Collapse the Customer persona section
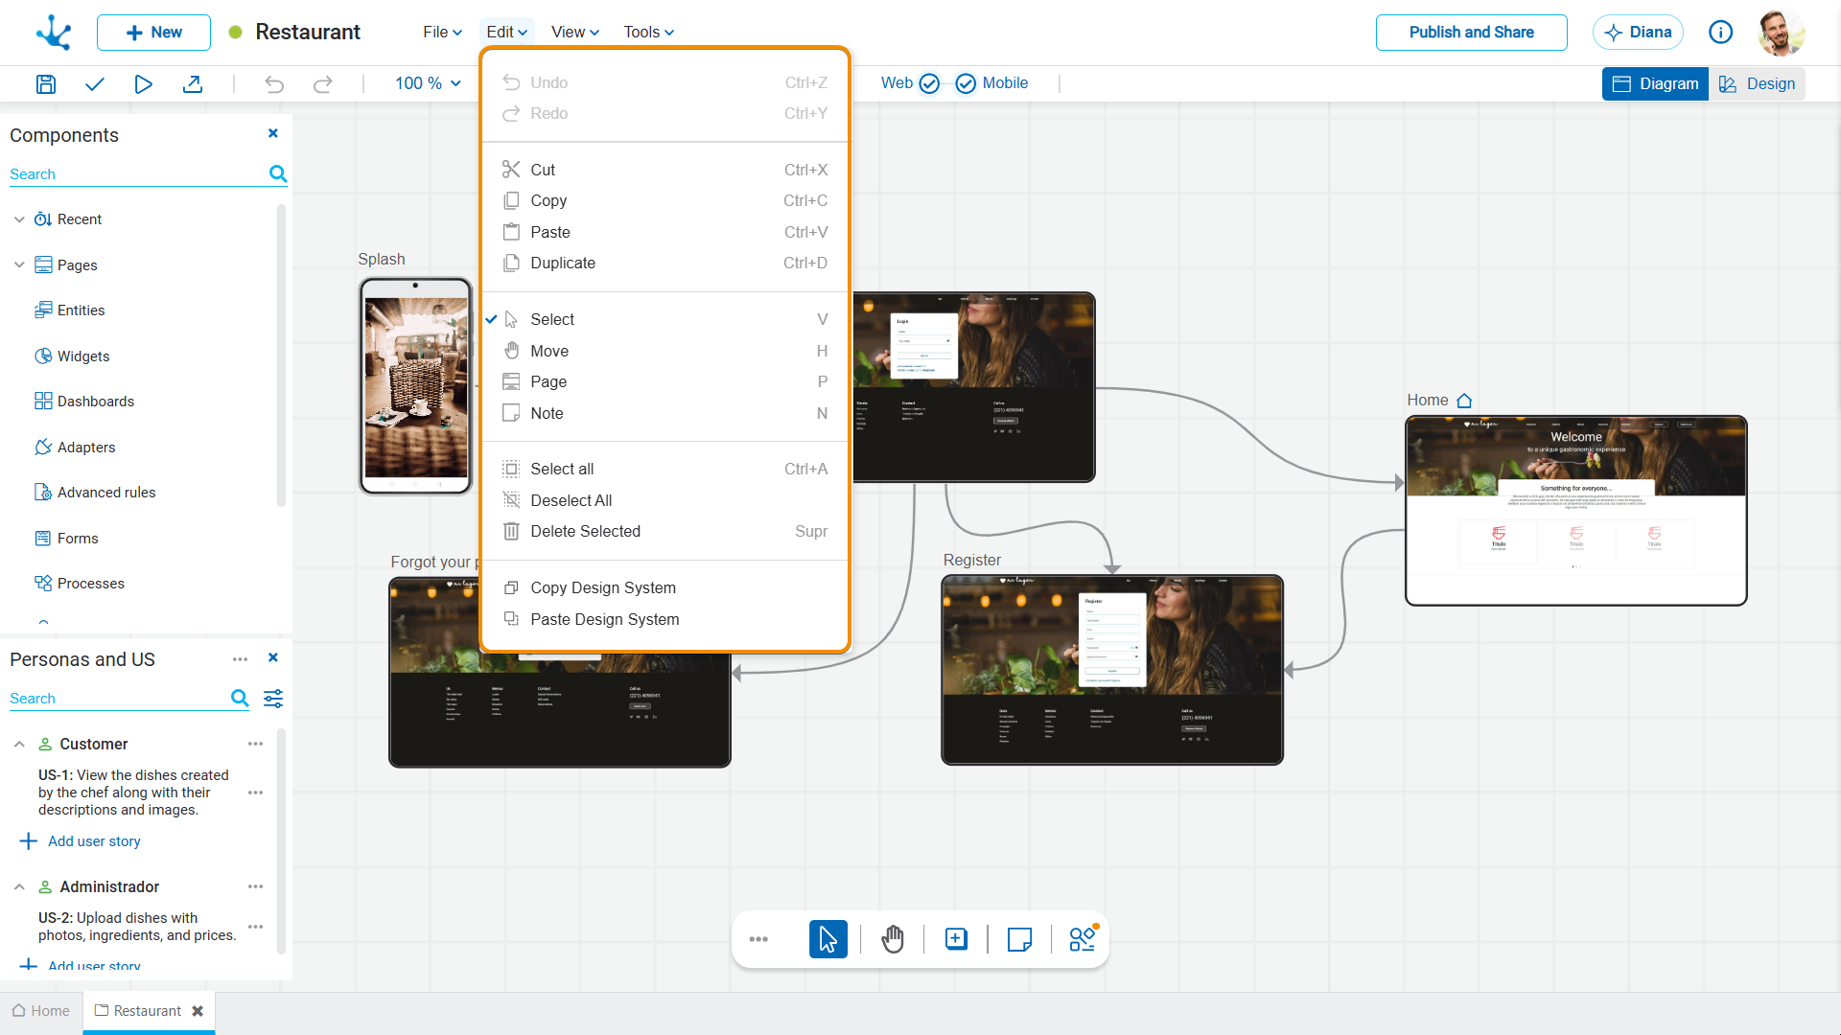 point(19,744)
